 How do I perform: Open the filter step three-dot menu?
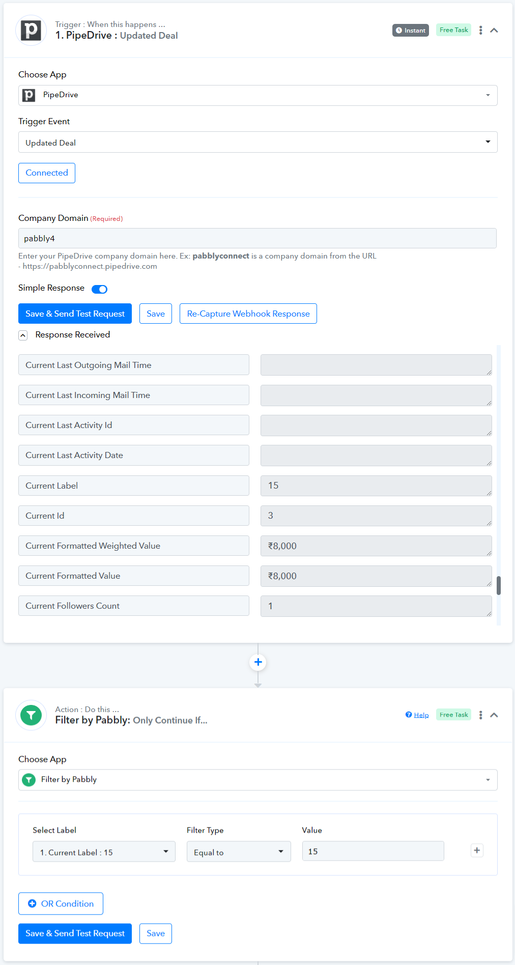pos(480,715)
